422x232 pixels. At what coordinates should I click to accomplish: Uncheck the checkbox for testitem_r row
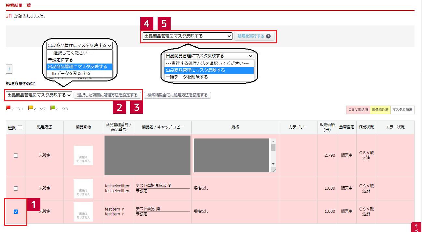coord(16,211)
